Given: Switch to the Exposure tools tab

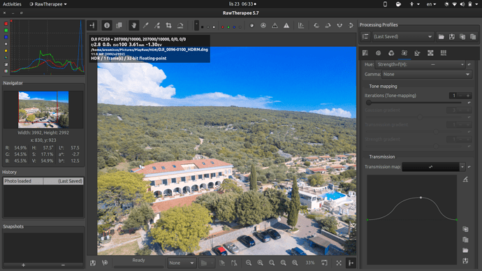Looking at the screenshot, I should 365,53.
